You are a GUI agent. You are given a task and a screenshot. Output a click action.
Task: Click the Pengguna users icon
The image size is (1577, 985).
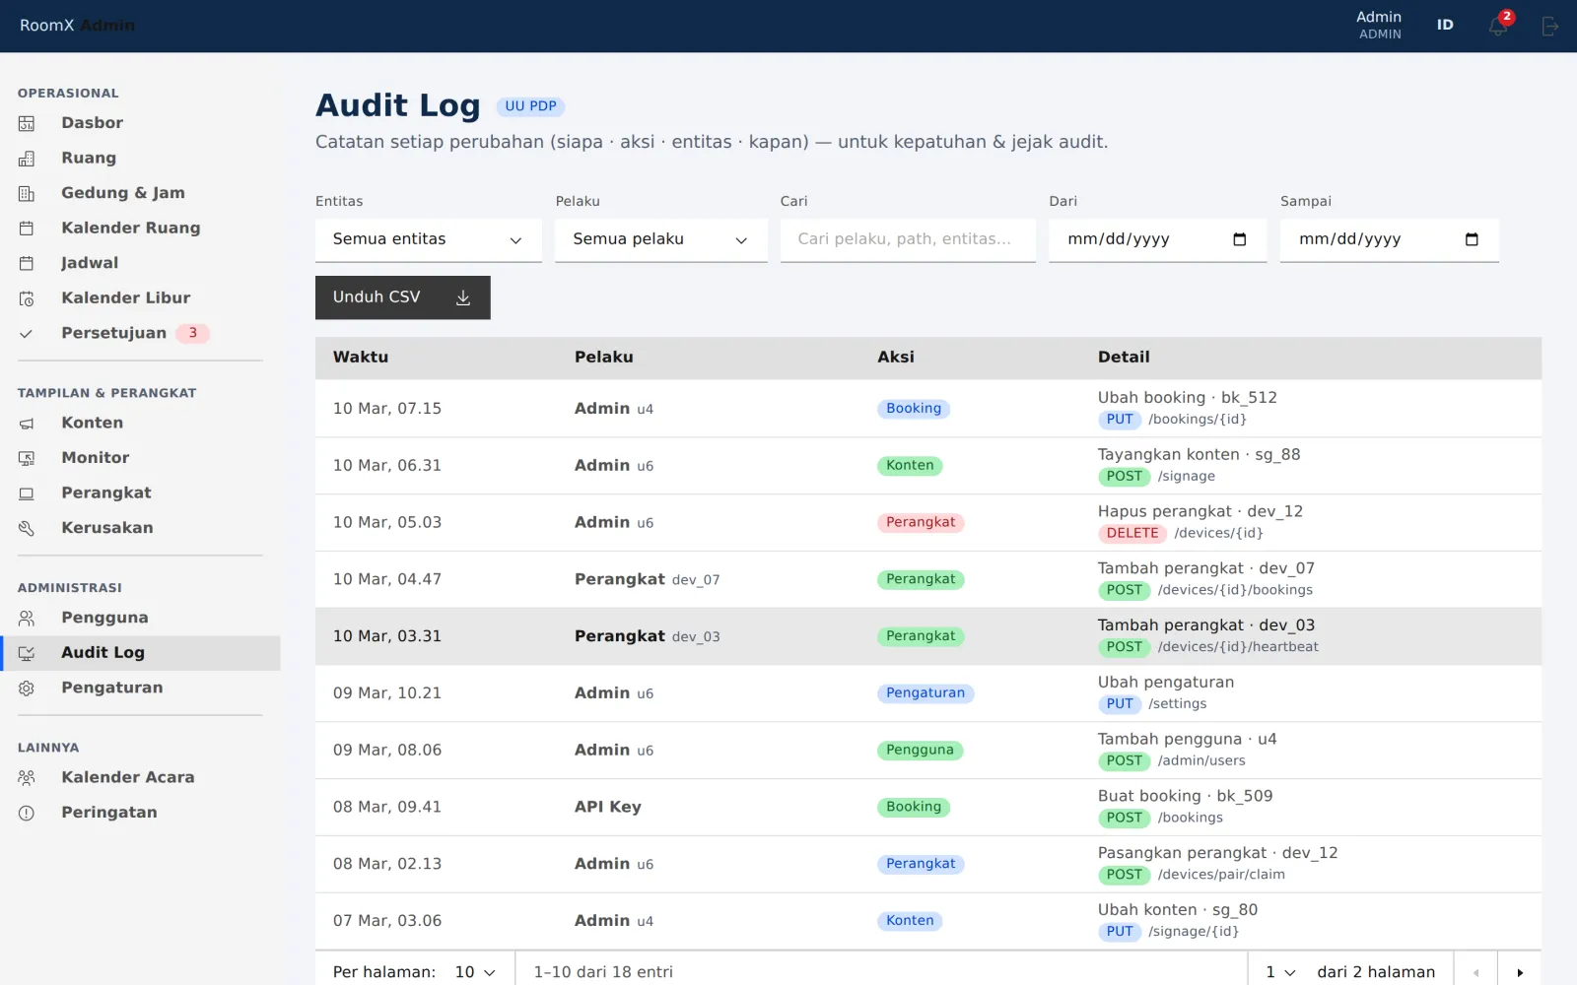click(x=27, y=618)
